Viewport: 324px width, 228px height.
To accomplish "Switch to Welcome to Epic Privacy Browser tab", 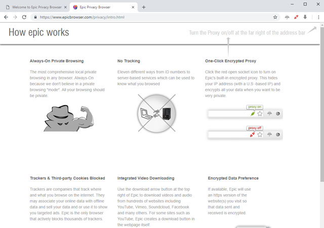I will (36, 7).
